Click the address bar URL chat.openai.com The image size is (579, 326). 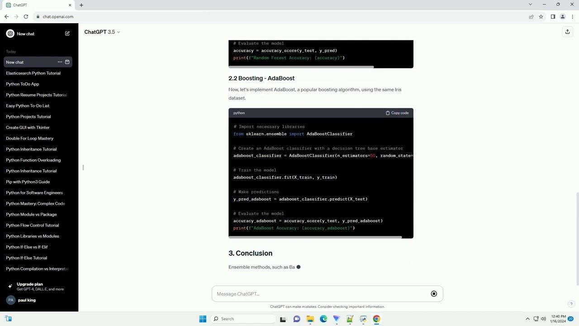[58, 17]
